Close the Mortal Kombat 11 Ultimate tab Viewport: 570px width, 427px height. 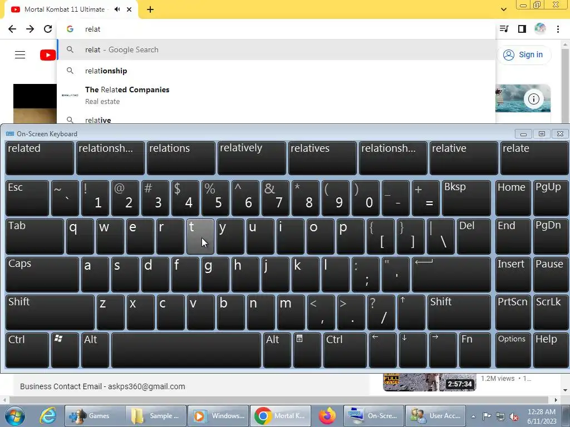(x=129, y=9)
